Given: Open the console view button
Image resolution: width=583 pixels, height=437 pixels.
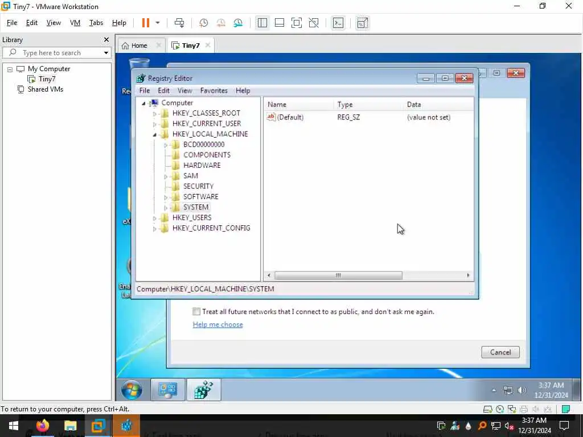Looking at the screenshot, I should pos(338,23).
